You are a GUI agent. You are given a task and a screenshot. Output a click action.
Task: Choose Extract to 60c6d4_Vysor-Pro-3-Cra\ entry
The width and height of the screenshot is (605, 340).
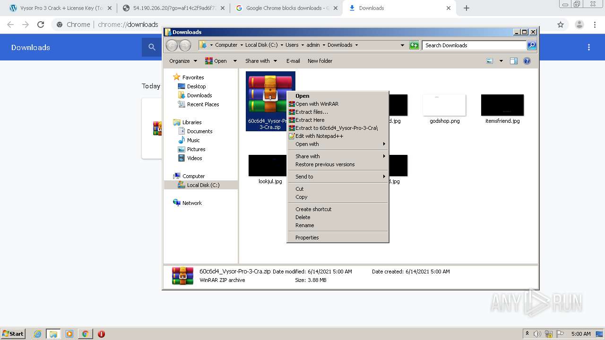[x=337, y=128]
